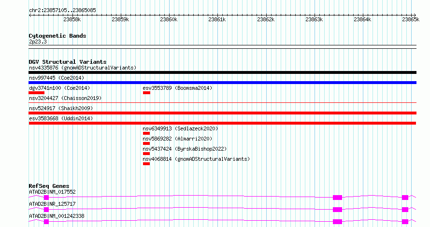Open nsv5437424 (ByrskaBishop2022) label
The width and height of the screenshot is (430, 227).
coord(185,149)
